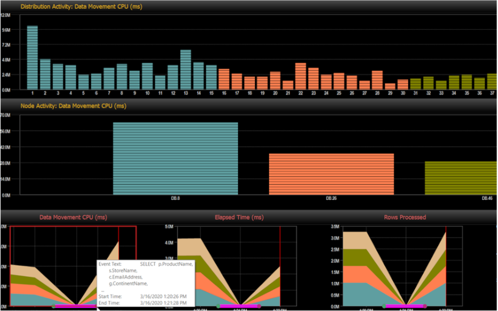The width and height of the screenshot is (498, 311).
Task: Select the teal DB.8 node bar
Action: pos(175,159)
